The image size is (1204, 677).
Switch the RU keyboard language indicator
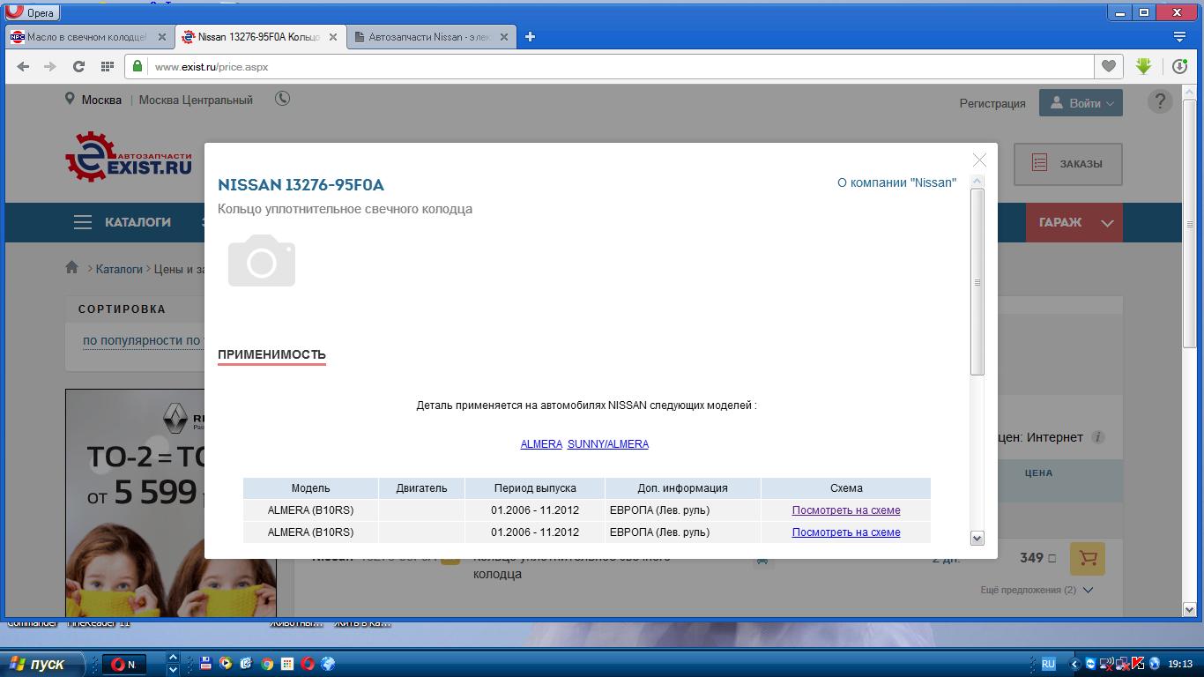click(x=1048, y=664)
